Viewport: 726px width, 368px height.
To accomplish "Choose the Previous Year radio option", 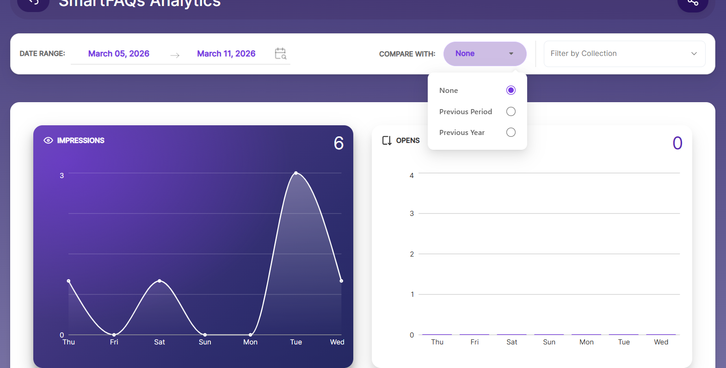I will (x=511, y=132).
